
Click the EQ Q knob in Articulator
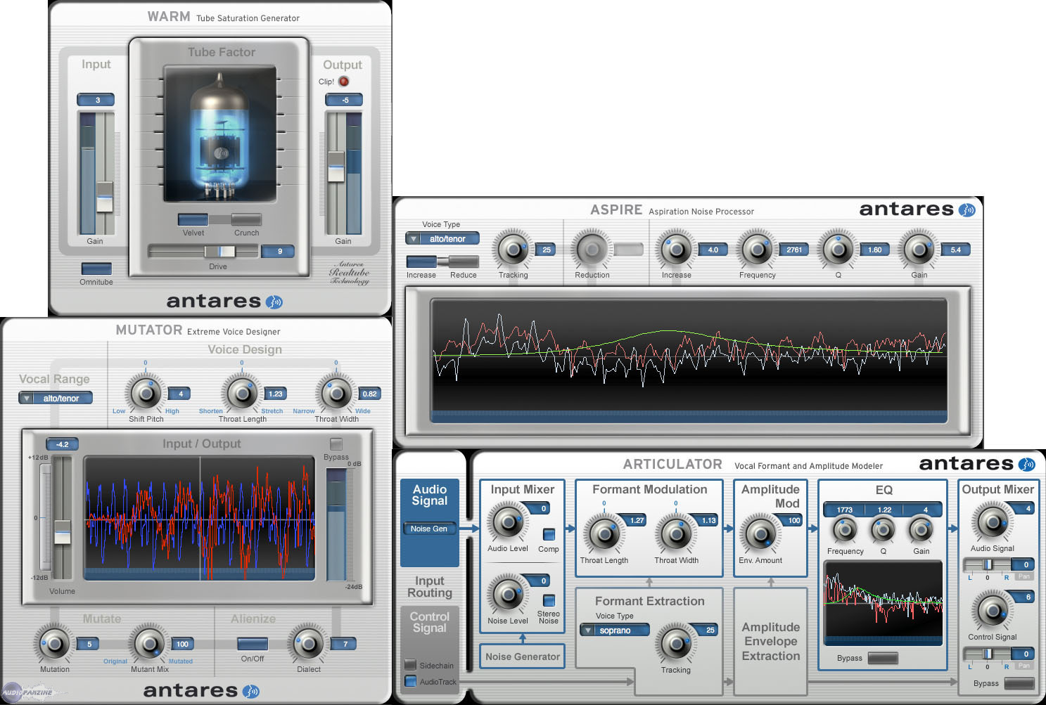point(883,531)
